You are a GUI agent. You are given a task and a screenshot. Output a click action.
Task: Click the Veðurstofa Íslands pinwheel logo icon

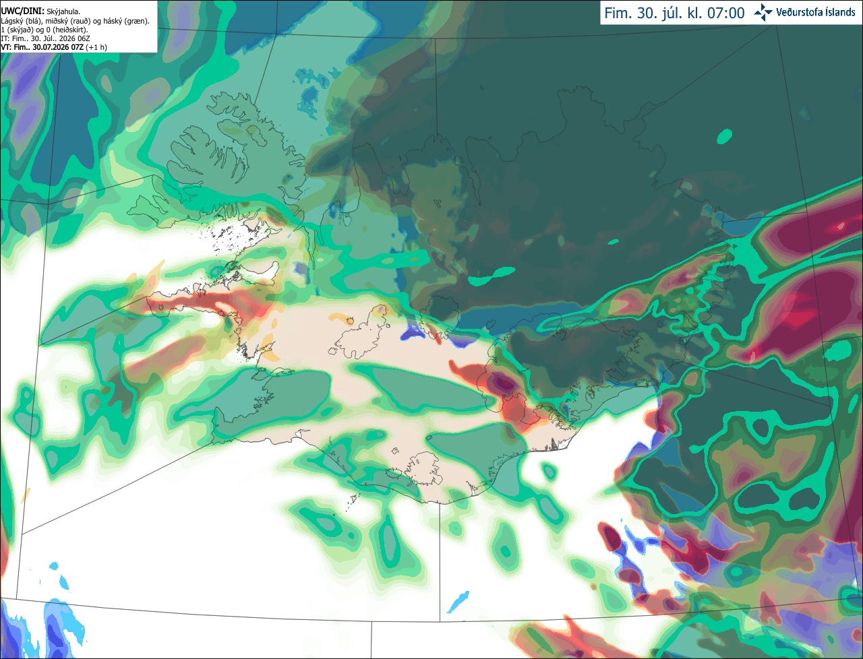(x=763, y=13)
